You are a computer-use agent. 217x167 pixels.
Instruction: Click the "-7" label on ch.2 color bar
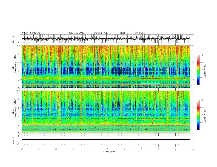pyautogui.click(x=202, y=130)
